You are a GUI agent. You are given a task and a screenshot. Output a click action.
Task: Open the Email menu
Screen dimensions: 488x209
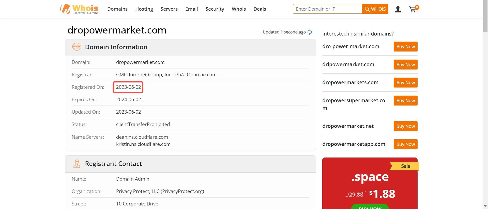191,9
